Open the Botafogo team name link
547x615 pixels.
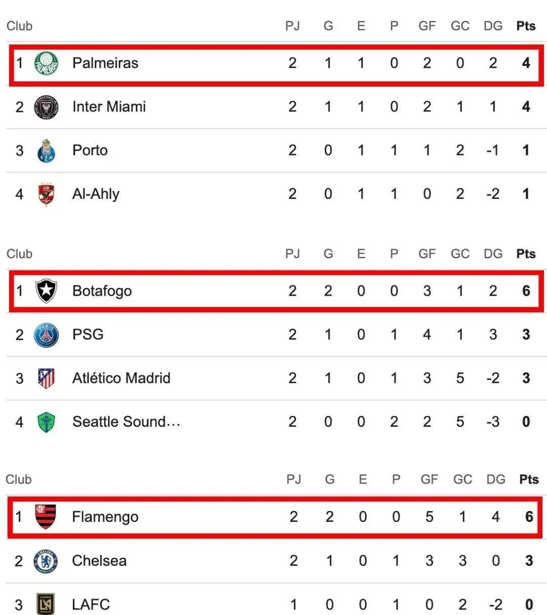(x=102, y=291)
